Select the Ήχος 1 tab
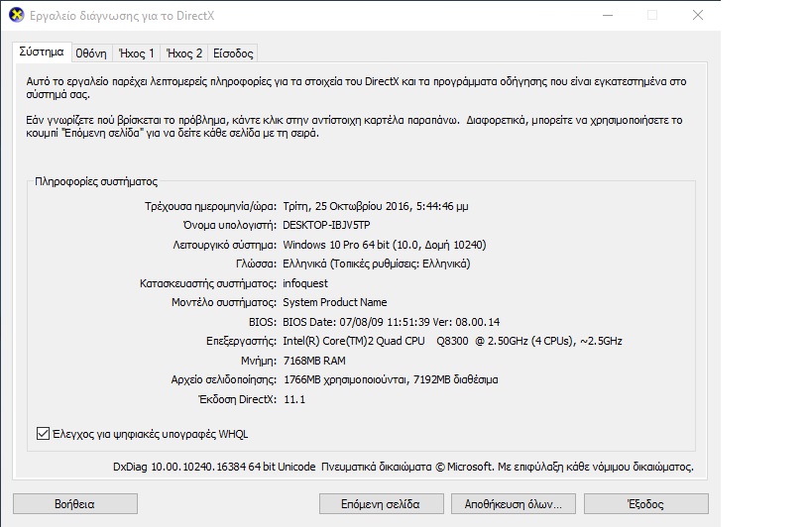The image size is (809, 527). [x=135, y=53]
